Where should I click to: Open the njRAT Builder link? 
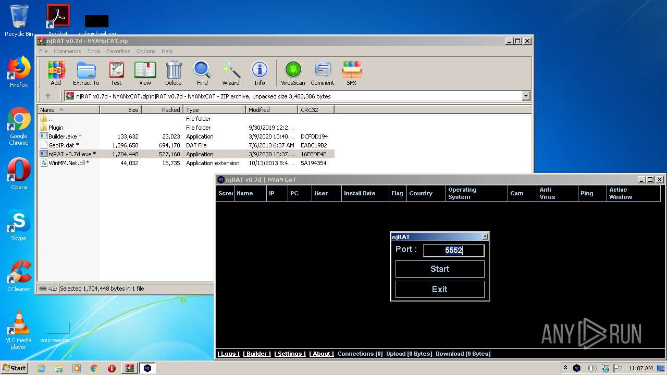coord(257,354)
